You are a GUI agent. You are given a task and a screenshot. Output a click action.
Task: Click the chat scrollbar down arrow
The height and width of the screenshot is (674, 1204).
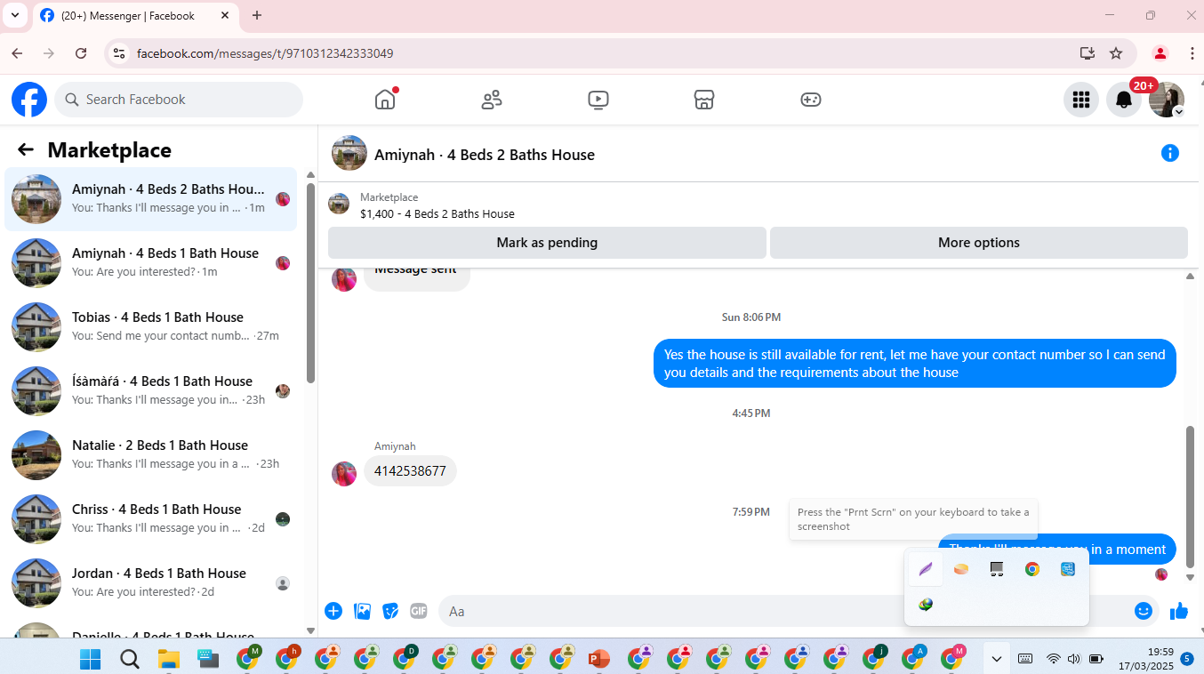[x=1192, y=577]
